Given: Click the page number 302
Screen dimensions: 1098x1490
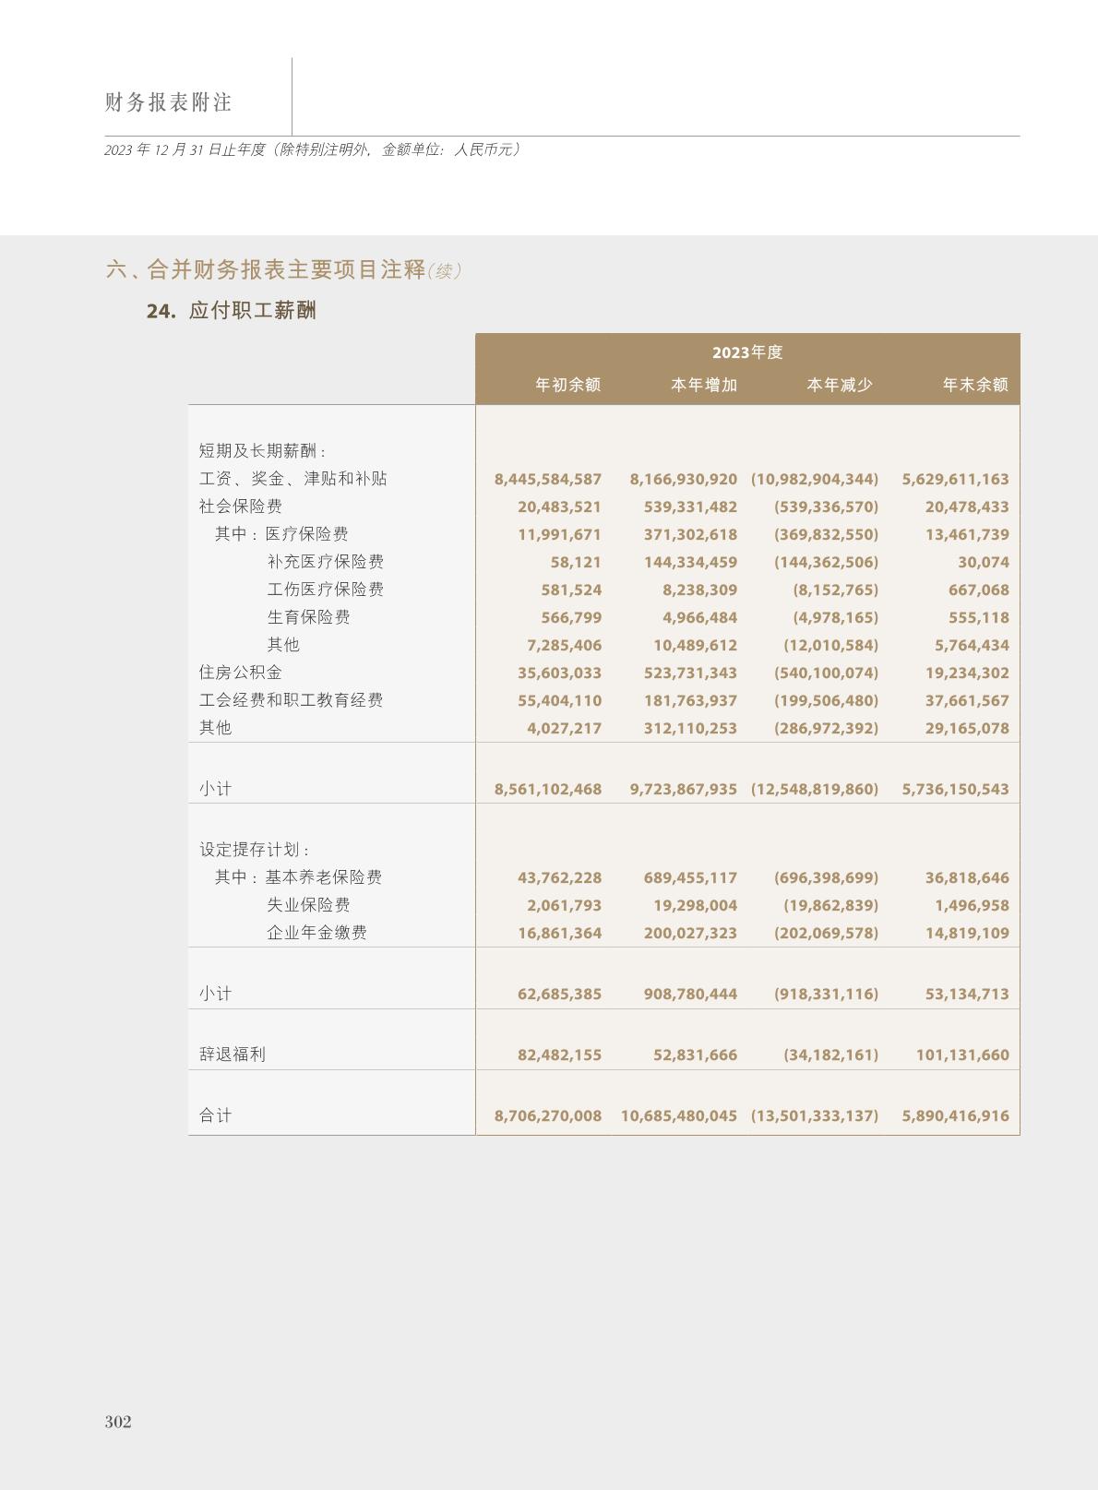Looking at the screenshot, I should pyautogui.click(x=118, y=1422).
